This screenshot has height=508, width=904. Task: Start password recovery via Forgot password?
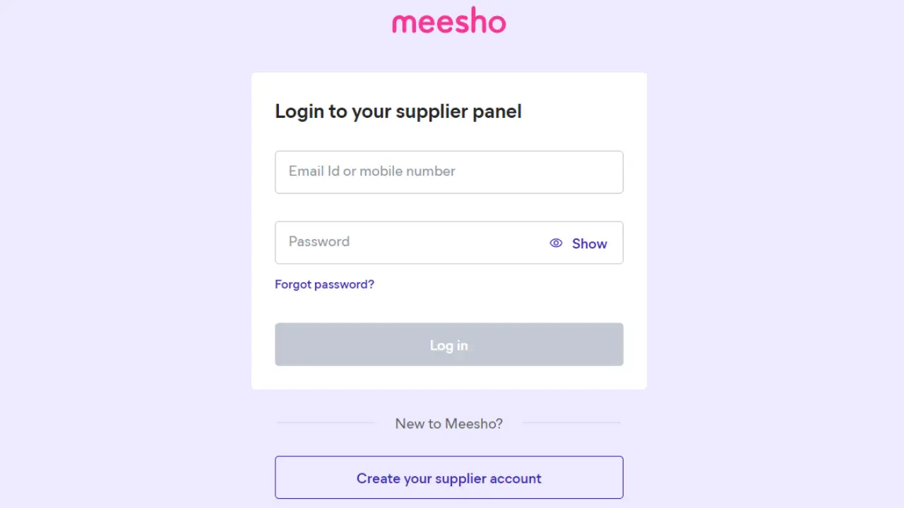324,284
